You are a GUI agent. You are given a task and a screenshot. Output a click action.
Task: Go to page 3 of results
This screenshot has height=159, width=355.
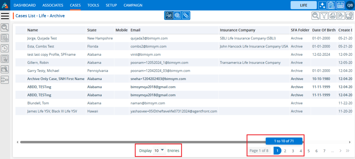pyautogui.click(x=293, y=151)
